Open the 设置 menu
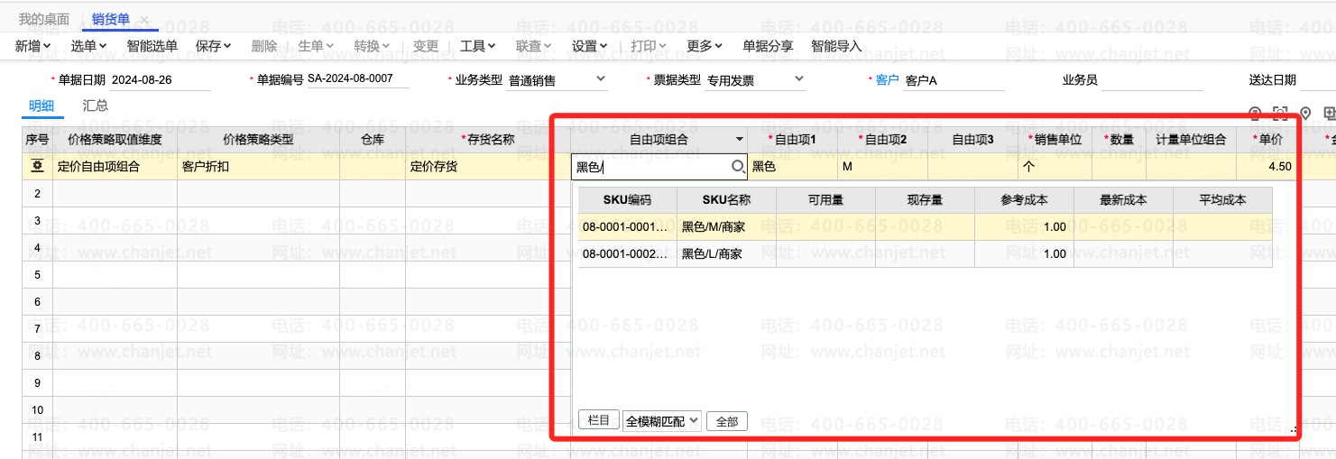This screenshot has width=1336, height=459. click(x=590, y=46)
